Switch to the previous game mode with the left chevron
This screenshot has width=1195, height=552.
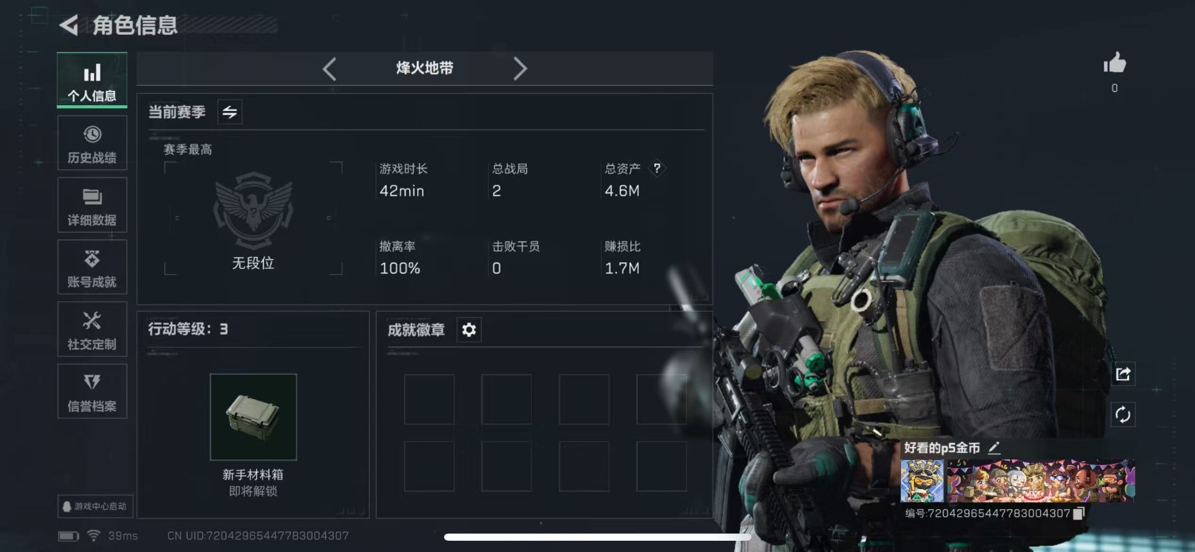click(329, 68)
